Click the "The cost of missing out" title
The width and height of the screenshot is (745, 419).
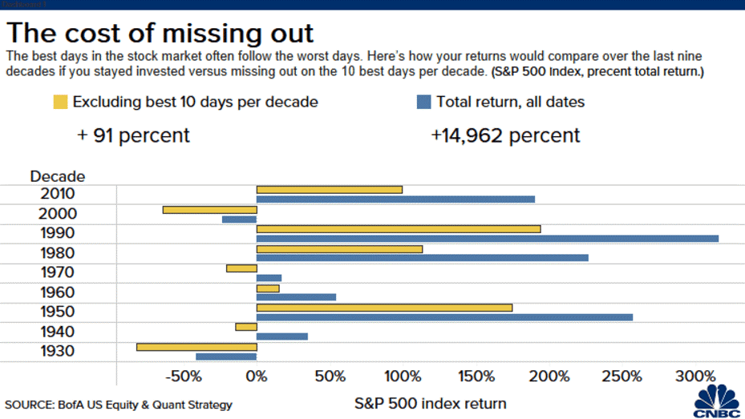click(160, 34)
